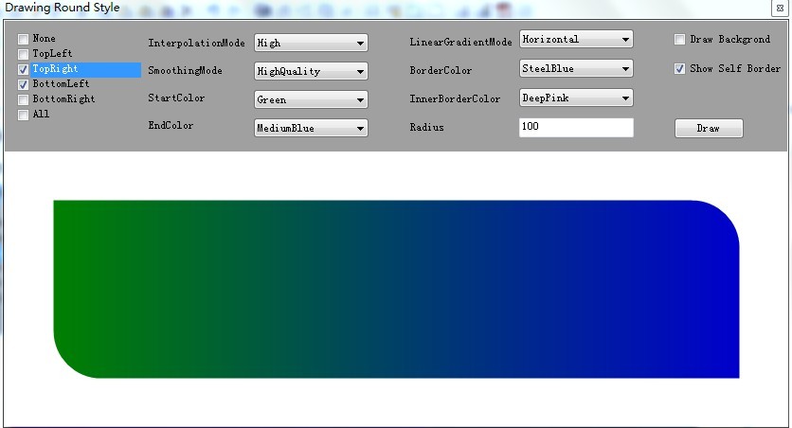Enable the Draw Backgrond checkbox
This screenshot has width=792, height=428.
[x=680, y=40]
